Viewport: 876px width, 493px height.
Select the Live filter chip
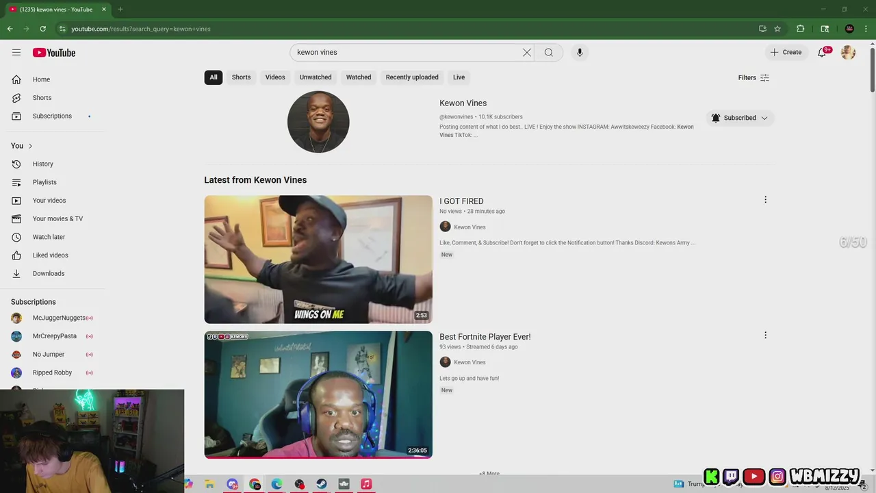point(459,77)
